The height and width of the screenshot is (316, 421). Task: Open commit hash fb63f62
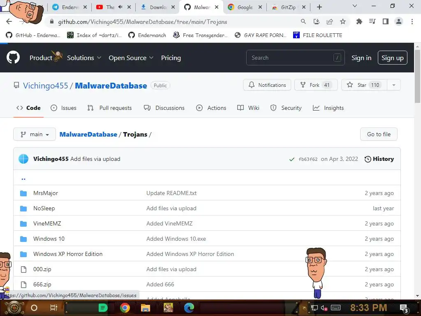tap(308, 159)
